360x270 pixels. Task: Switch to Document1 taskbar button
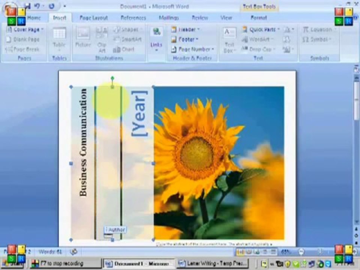pyautogui.click(x=139, y=264)
